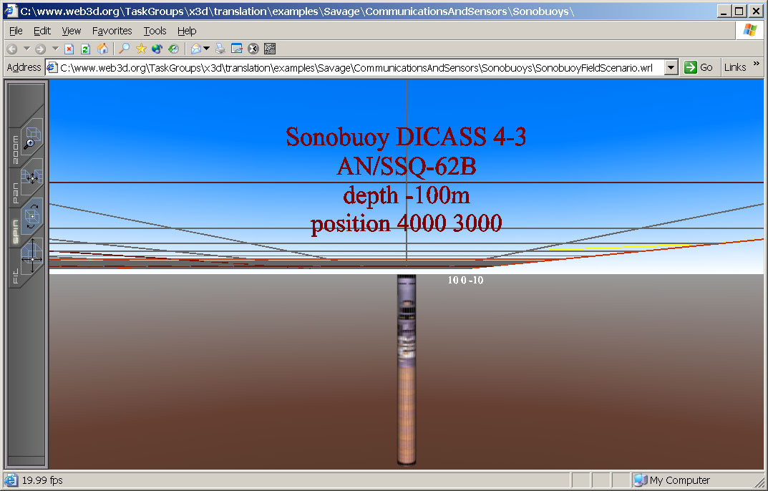Click the browser Home icon

click(102, 49)
